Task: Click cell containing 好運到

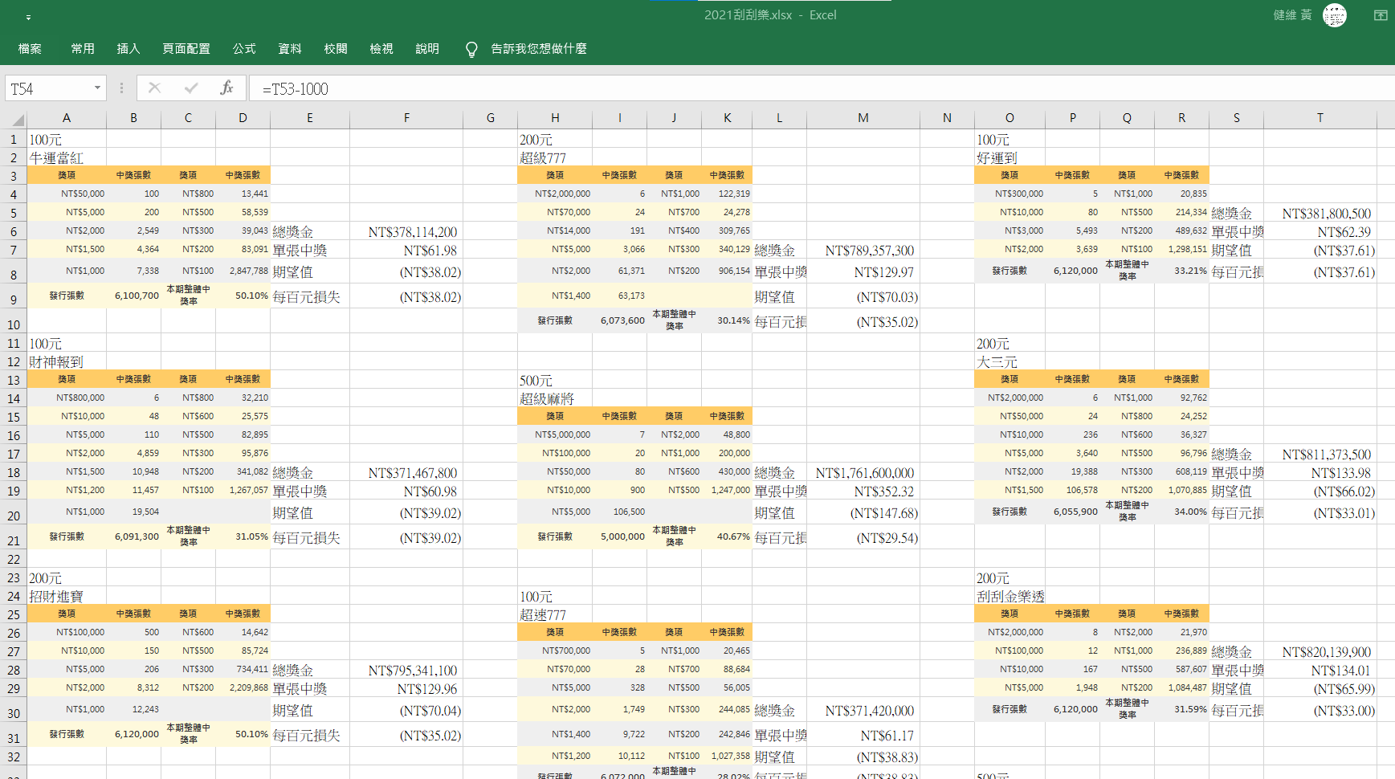Action: (x=1010, y=157)
